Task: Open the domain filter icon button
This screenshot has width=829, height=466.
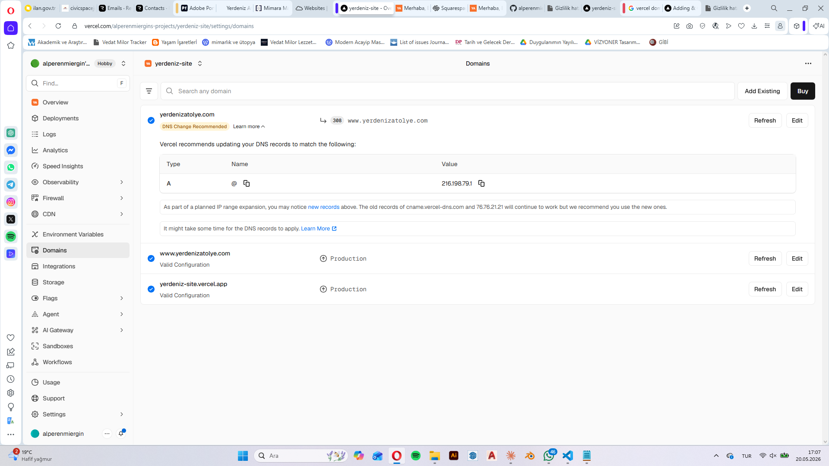Action: click(x=149, y=91)
